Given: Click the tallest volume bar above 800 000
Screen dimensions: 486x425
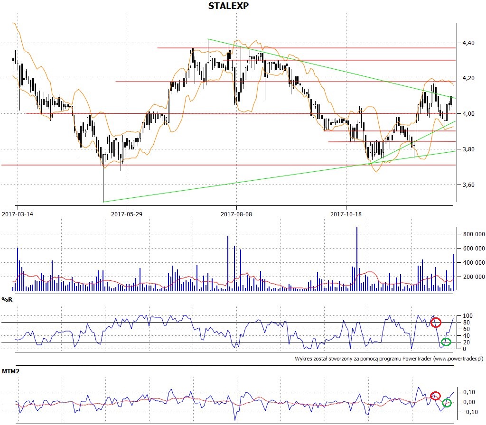Looking at the screenshot, I should click(x=357, y=259).
